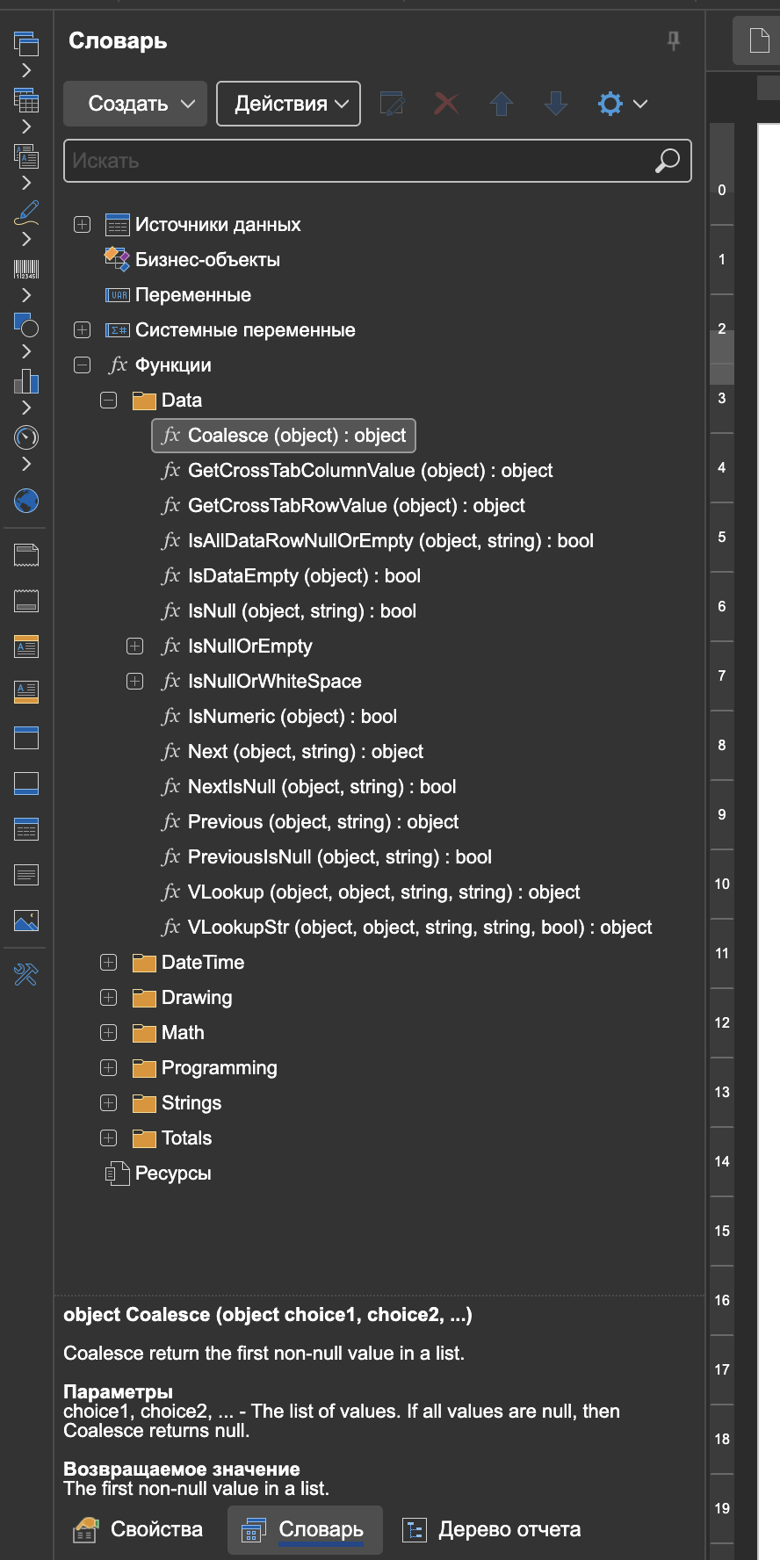Expand the Strings folder
The width and height of the screenshot is (780, 1560).
(108, 1103)
